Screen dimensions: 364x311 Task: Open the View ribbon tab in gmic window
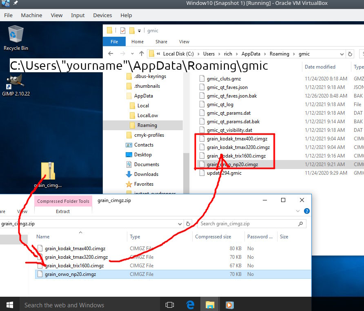[184, 42]
